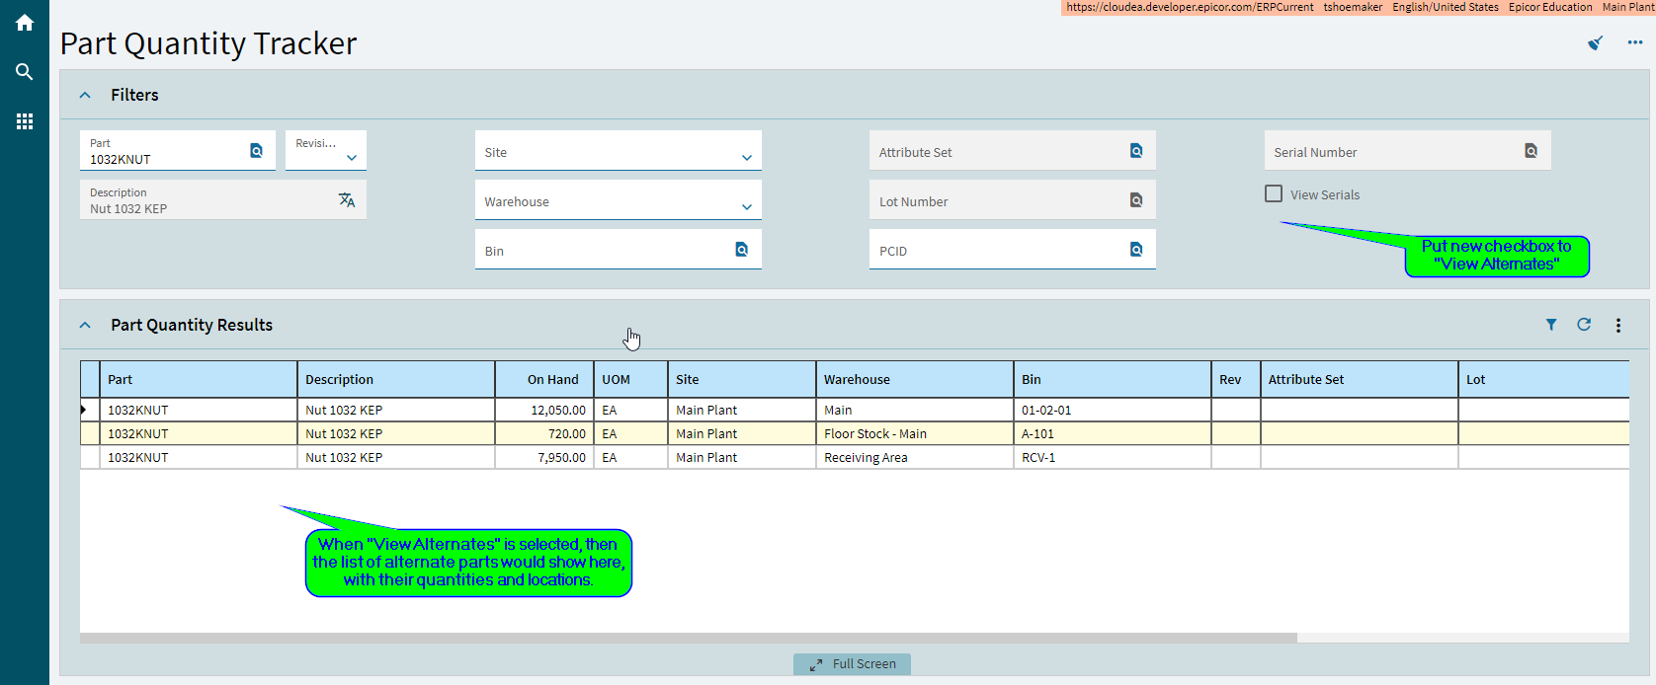Sort by the Part column header
Screen dimensions: 1656x685
tap(199, 379)
